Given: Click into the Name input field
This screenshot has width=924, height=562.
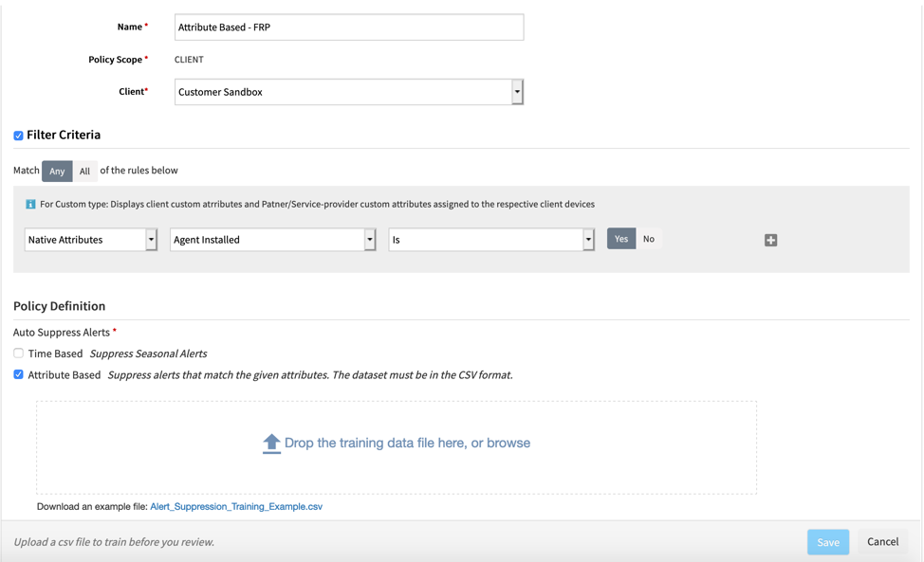Looking at the screenshot, I should point(348,27).
